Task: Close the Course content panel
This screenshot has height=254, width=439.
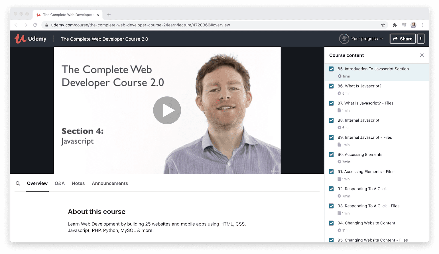Action: tap(422, 55)
